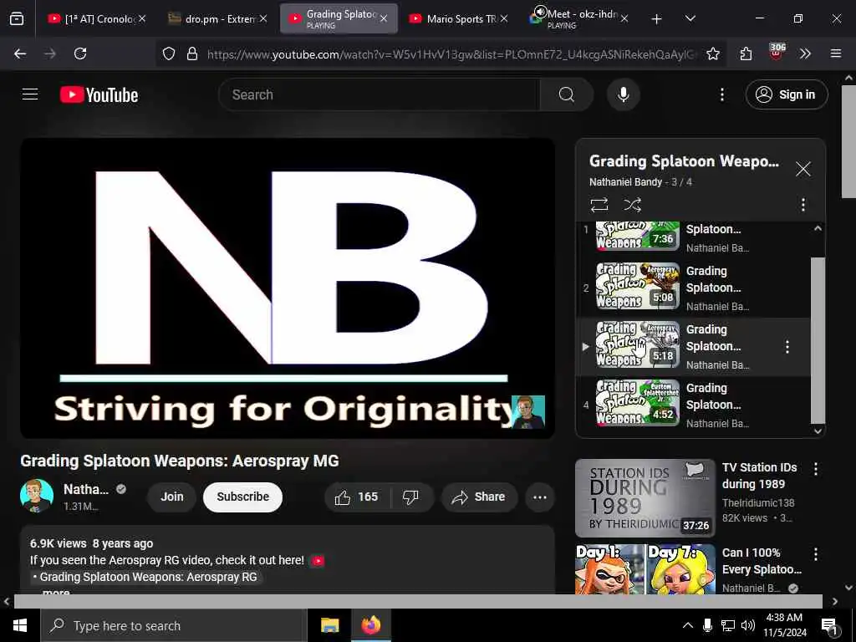
Task: Play playlist video 1 with 7:36 duration
Action: pyautogui.click(x=637, y=236)
